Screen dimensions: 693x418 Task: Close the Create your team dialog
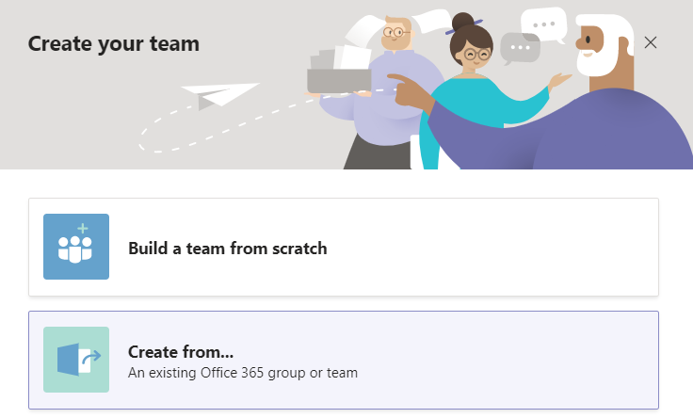point(650,42)
